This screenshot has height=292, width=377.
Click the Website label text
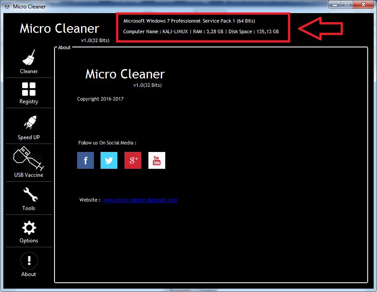(90, 200)
